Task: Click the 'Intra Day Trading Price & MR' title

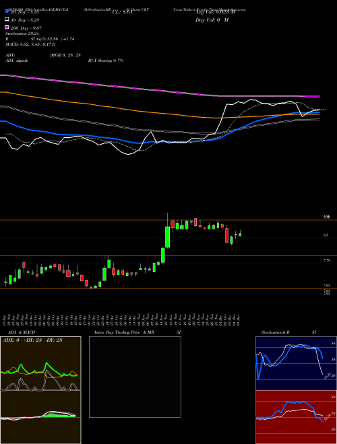Action: click(x=124, y=332)
